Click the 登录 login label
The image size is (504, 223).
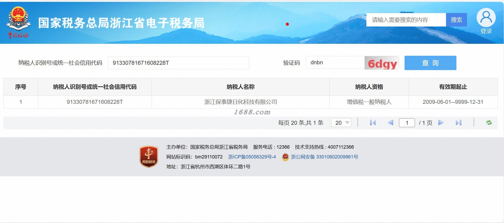tap(486, 31)
